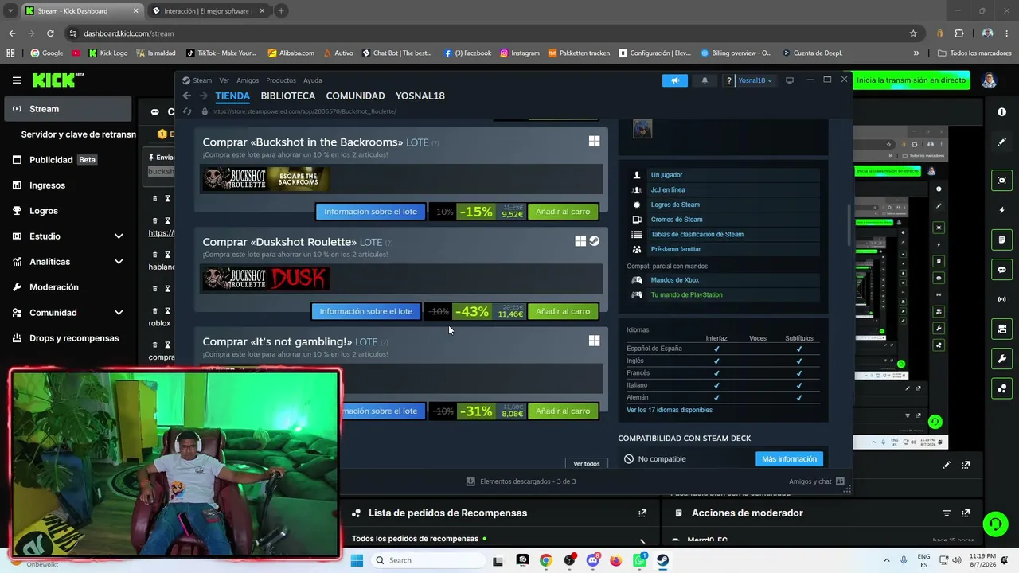
Task: Click Más información for Steam Deck compatibility
Action: click(x=789, y=459)
